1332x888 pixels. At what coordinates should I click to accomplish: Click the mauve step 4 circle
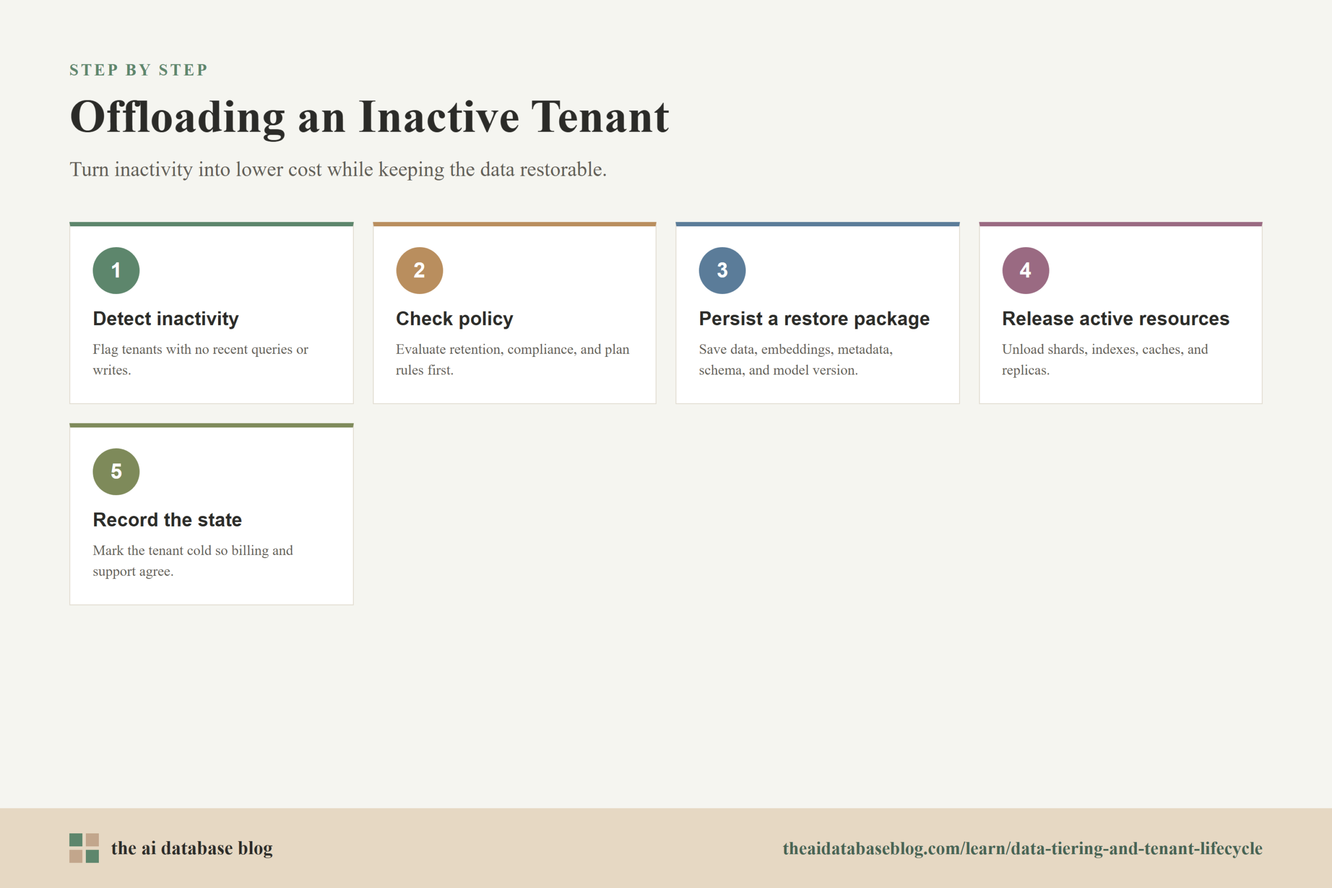pos(1026,270)
